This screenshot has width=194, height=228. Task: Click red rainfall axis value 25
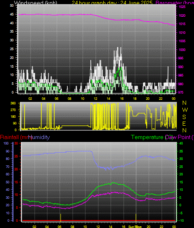point(16,156)
